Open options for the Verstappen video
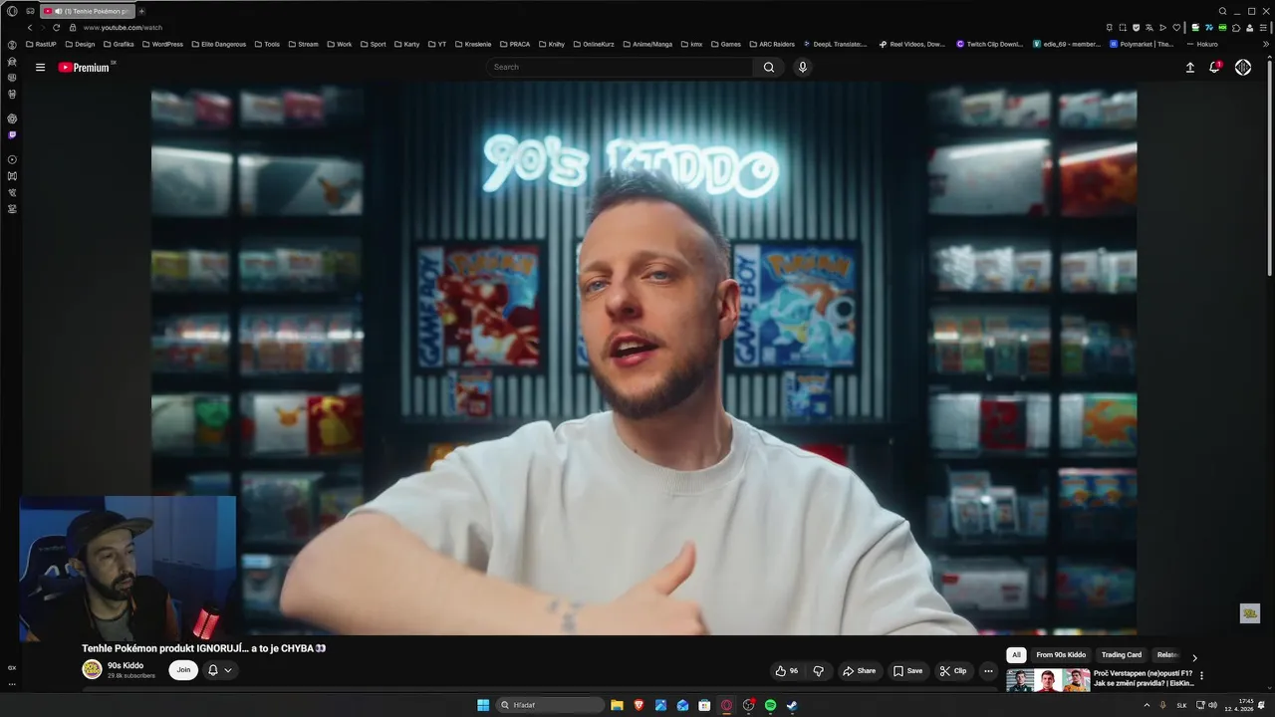 click(1201, 676)
